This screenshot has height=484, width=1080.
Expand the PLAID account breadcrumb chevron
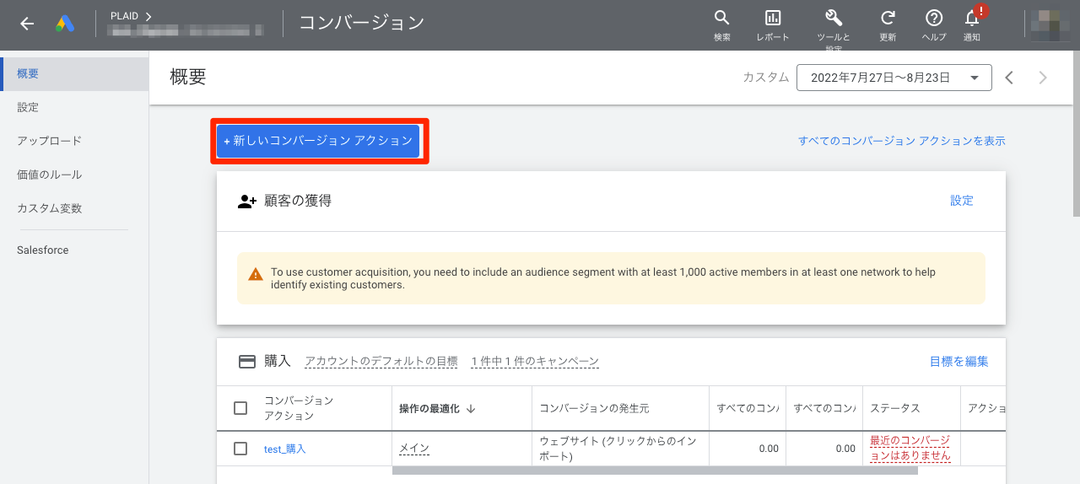click(x=148, y=16)
